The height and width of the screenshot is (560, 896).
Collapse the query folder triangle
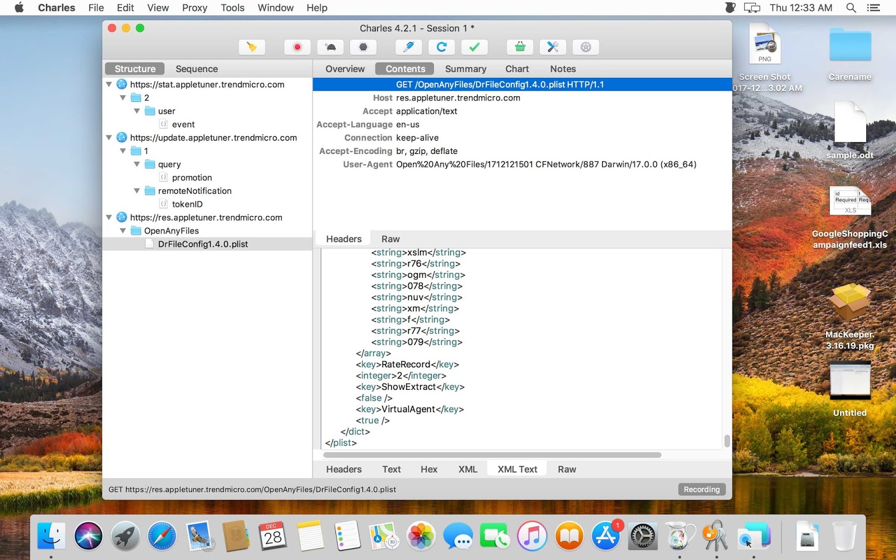pyautogui.click(x=137, y=164)
